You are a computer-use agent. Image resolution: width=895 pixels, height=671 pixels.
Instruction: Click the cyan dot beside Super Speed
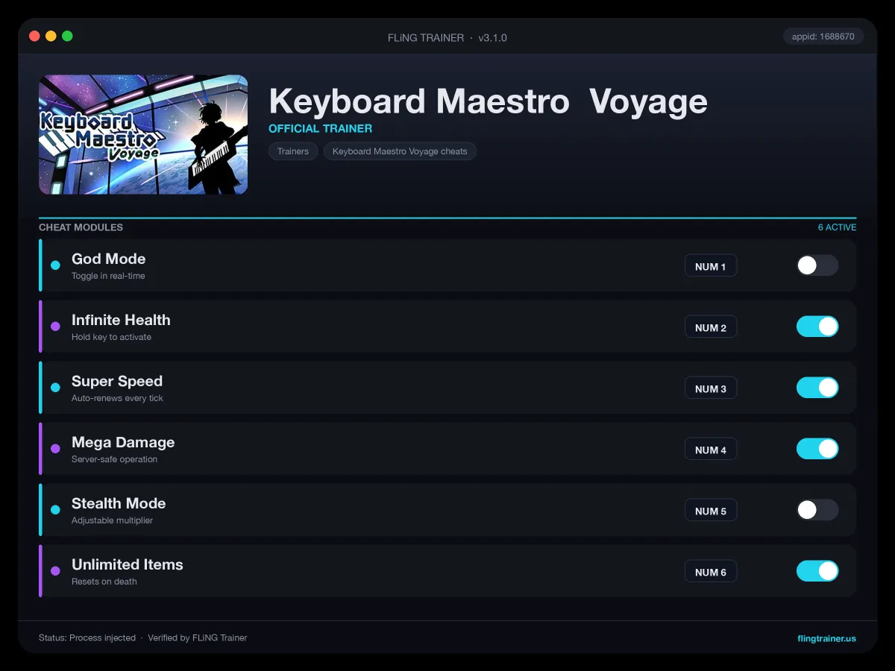coord(55,388)
